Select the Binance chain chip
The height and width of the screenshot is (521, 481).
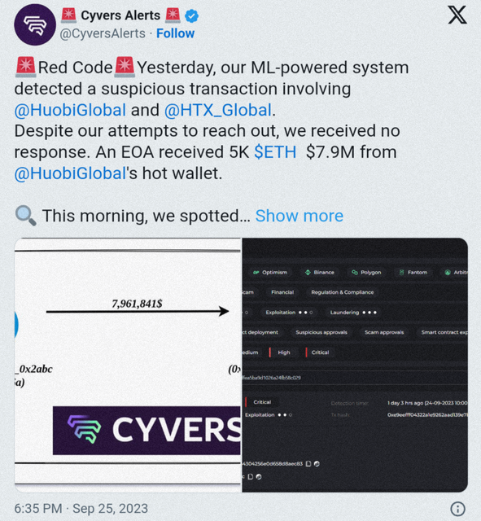[x=320, y=273]
